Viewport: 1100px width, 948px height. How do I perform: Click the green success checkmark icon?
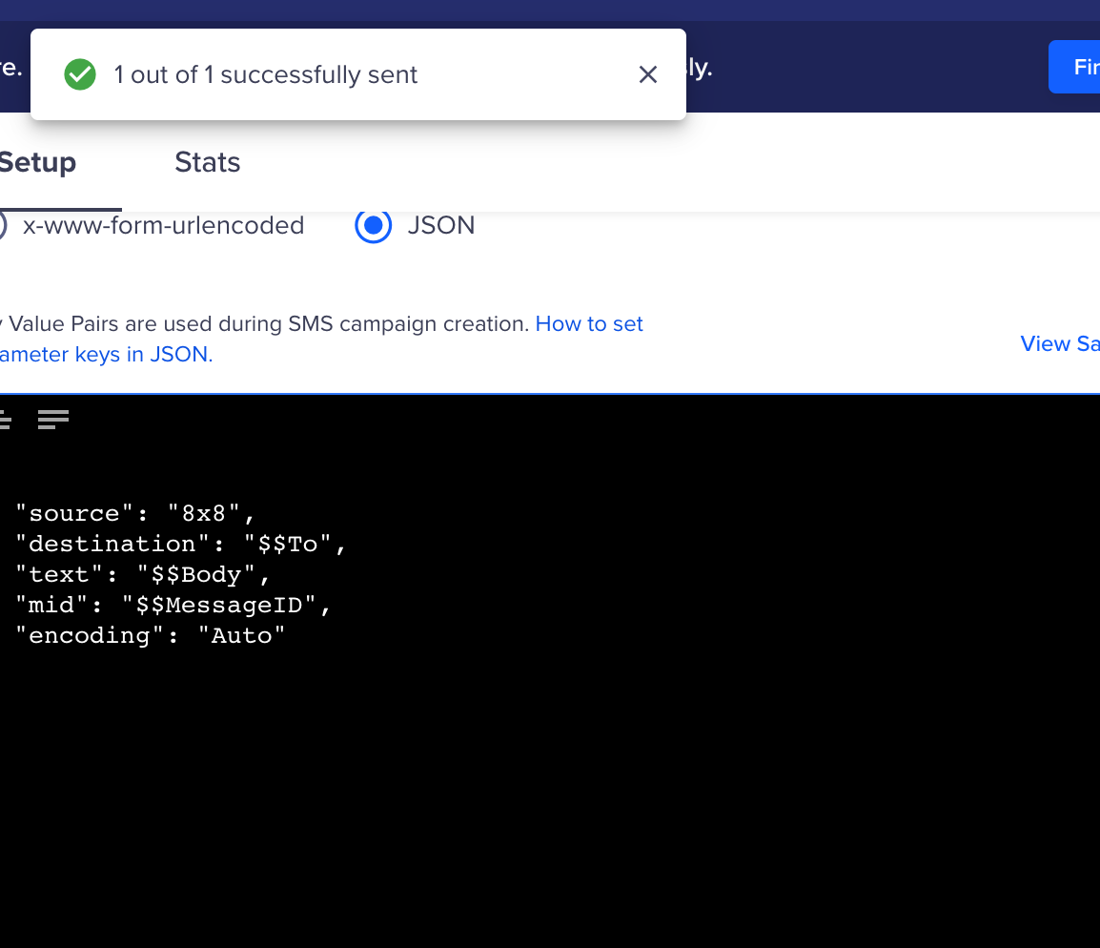(80, 73)
